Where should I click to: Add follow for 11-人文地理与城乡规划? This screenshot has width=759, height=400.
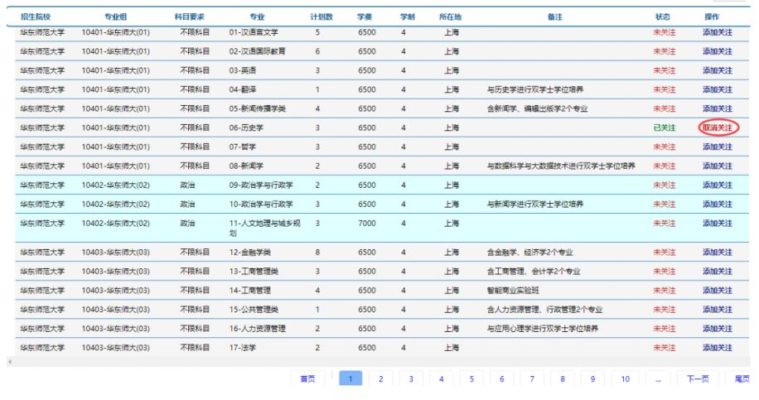(718, 224)
